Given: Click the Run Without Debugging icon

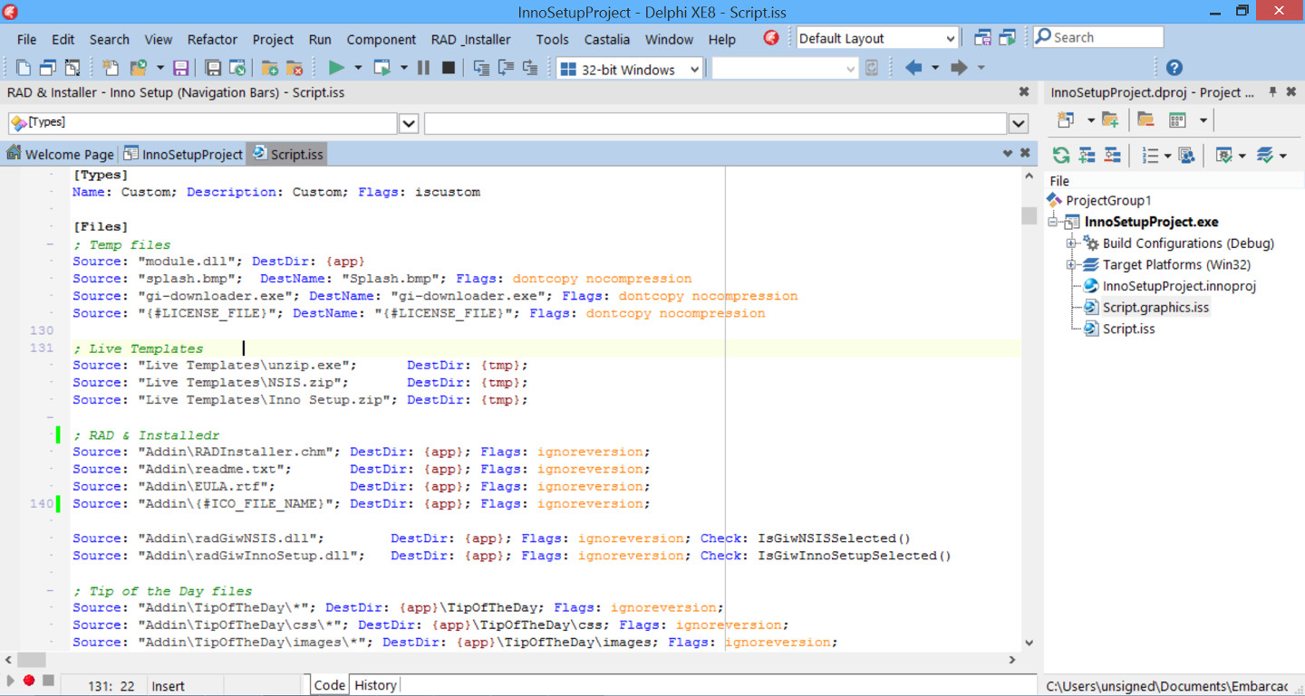Looking at the screenshot, I should point(382,68).
